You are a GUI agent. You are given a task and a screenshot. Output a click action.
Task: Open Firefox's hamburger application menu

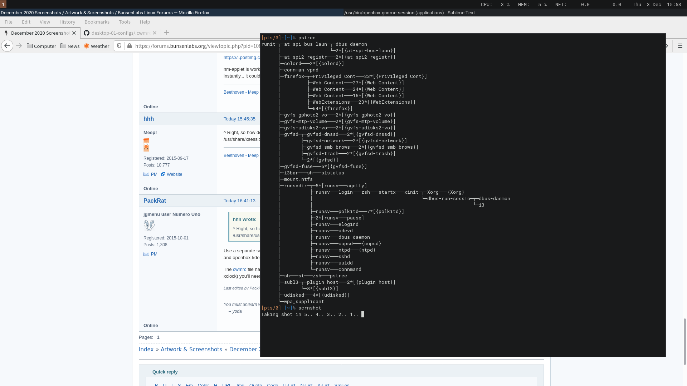click(x=680, y=46)
